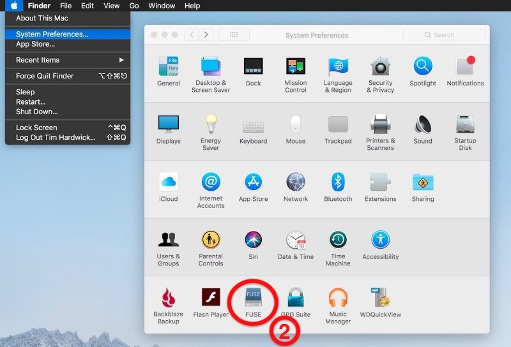
Task: Choose System Preferences from Apple menu
Action: [52, 34]
